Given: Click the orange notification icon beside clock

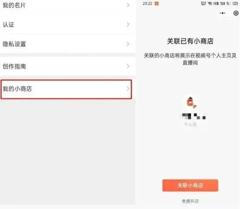Looking at the screenshot, I should (157, 3).
